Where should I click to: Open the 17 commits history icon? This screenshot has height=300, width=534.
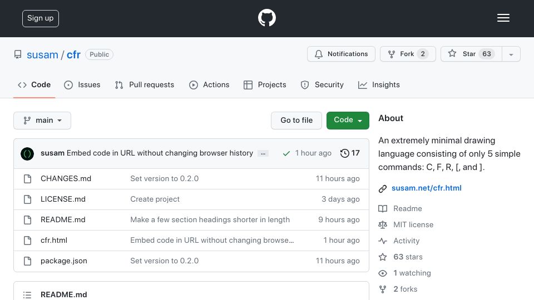click(x=350, y=153)
